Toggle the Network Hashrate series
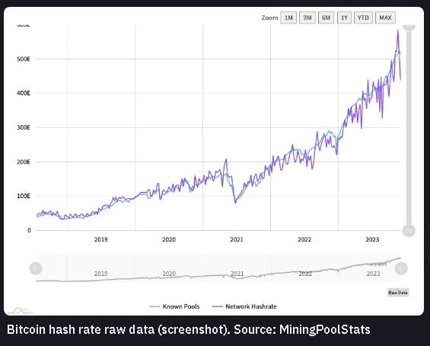Image resolution: width=430 pixels, height=346 pixels. [x=244, y=306]
